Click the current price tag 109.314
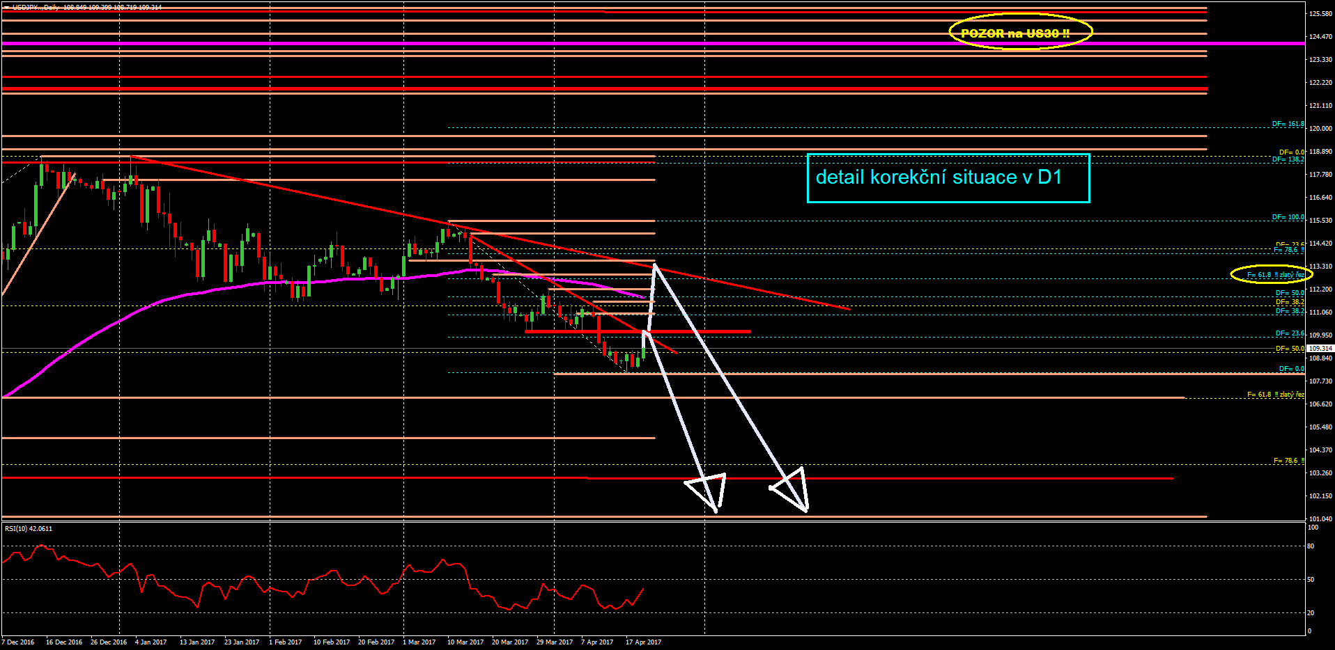The height and width of the screenshot is (650, 1335). (x=1320, y=348)
